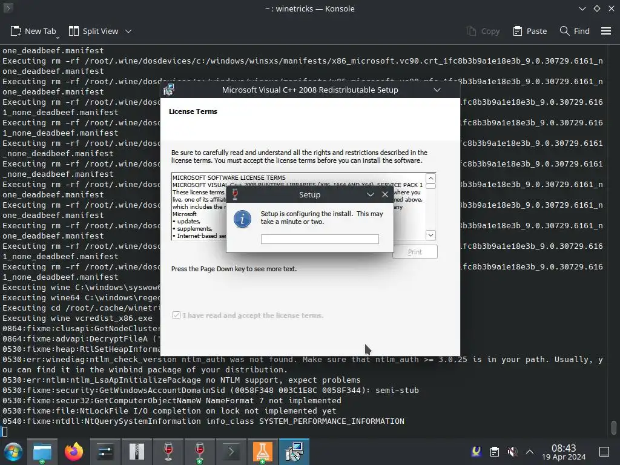Open Find in Konsole toolbar
The width and height of the screenshot is (620, 465).
[575, 31]
